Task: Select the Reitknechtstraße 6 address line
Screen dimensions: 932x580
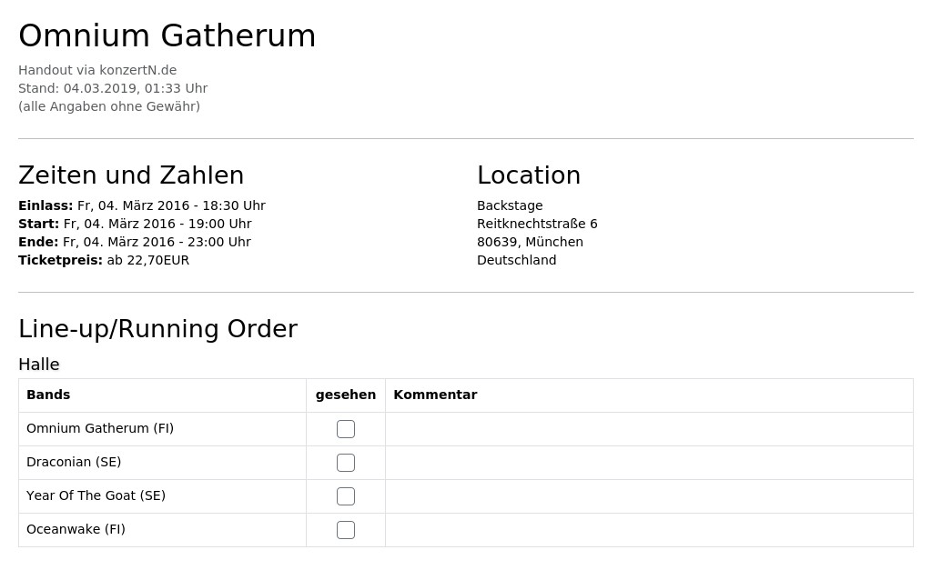Action: tap(537, 224)
